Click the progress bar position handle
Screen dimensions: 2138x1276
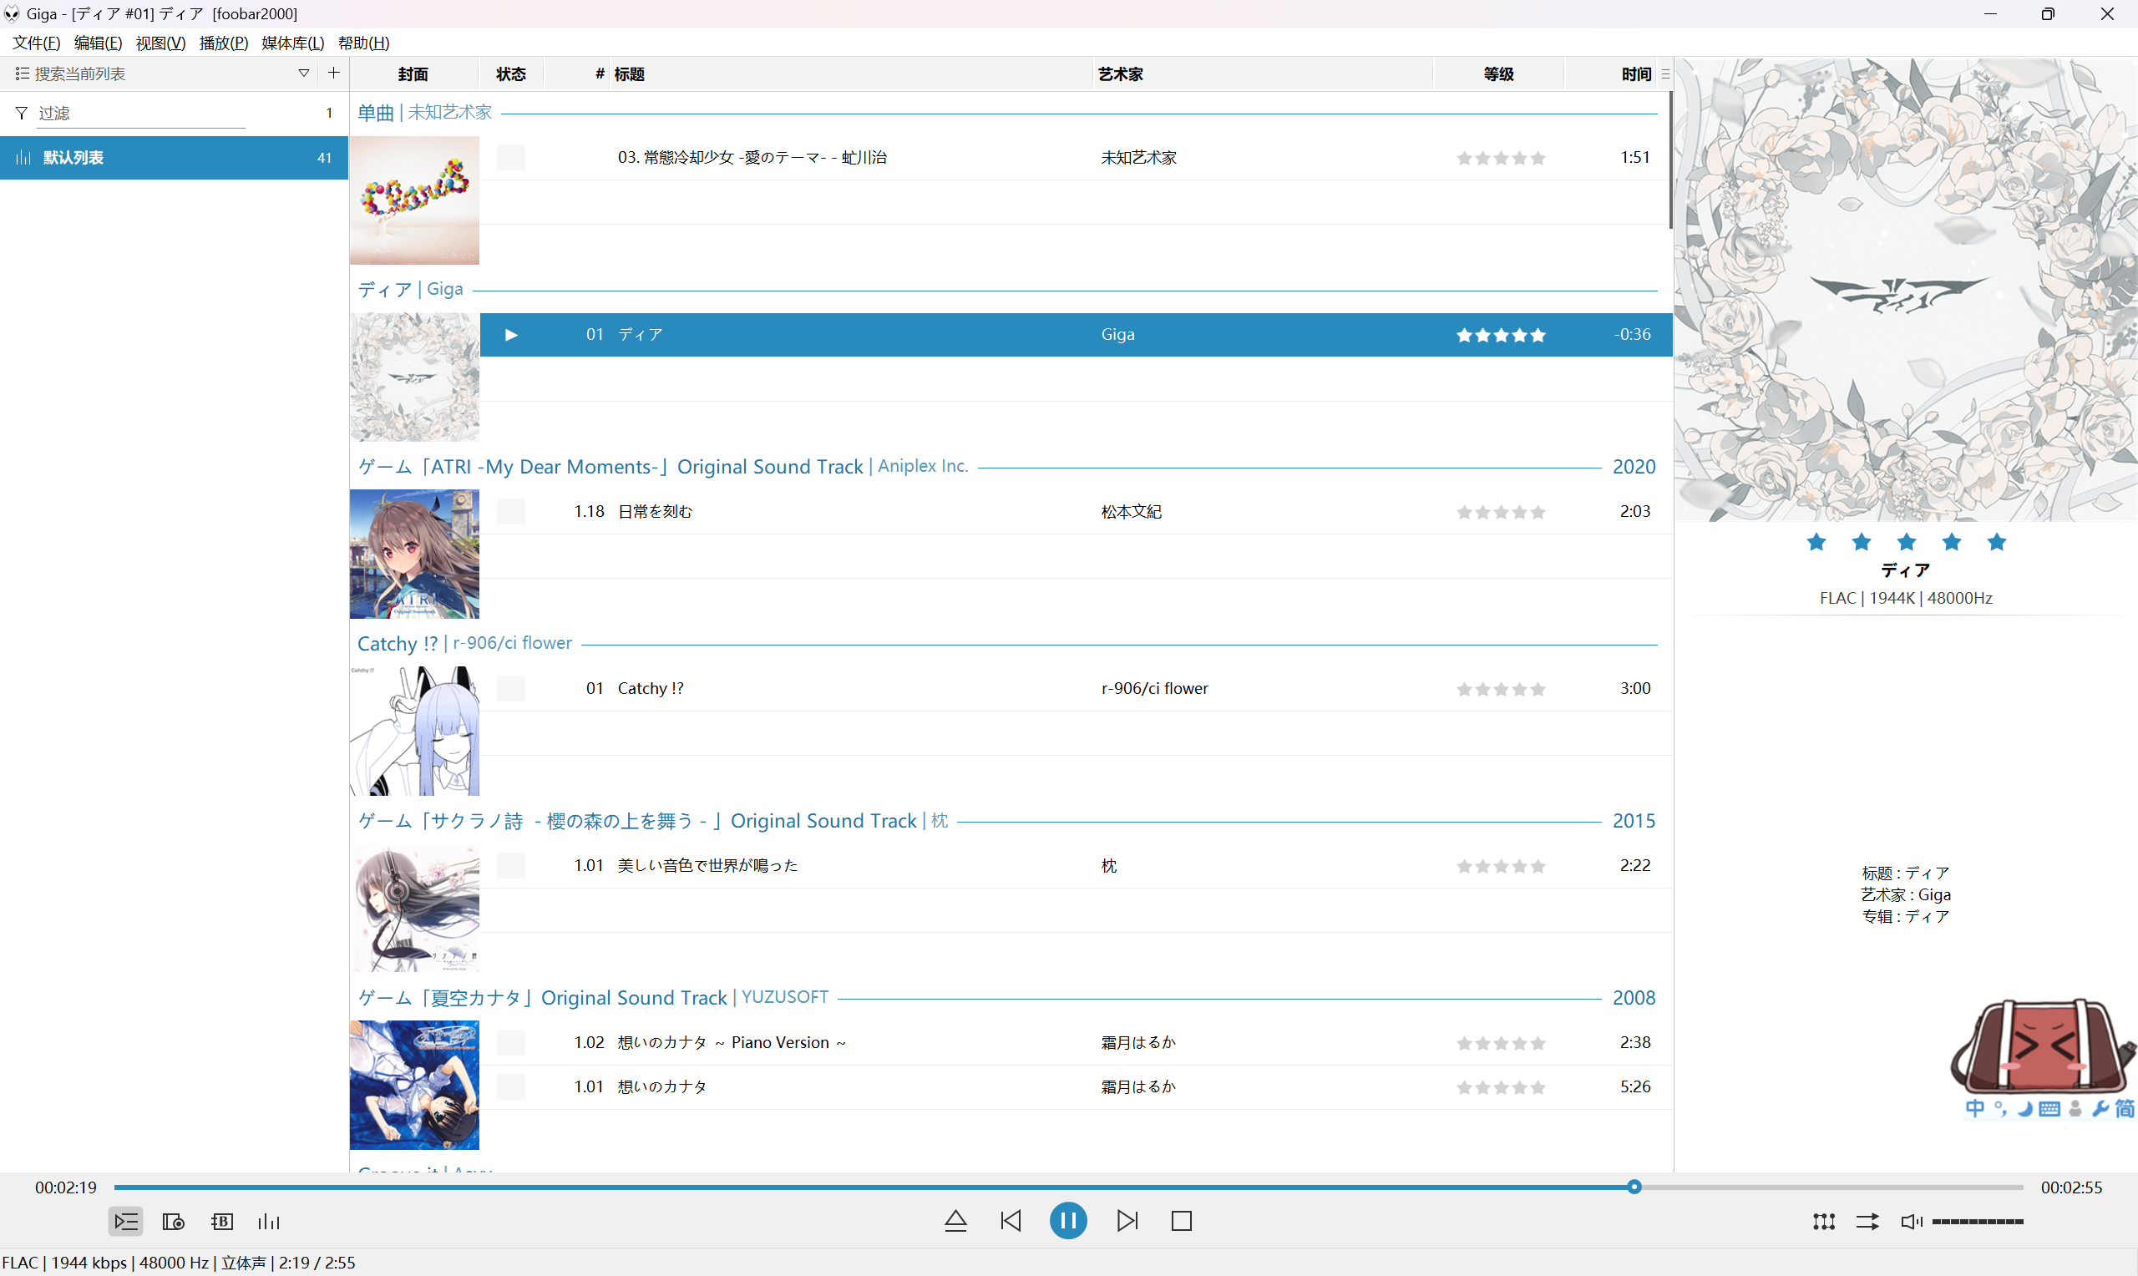[x=1634, y=1187]
